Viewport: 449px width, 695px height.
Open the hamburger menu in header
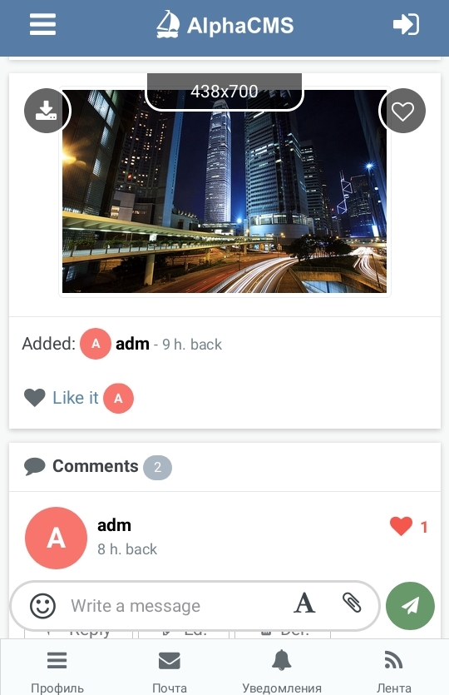pyautogui.click(x=42, y=24)
